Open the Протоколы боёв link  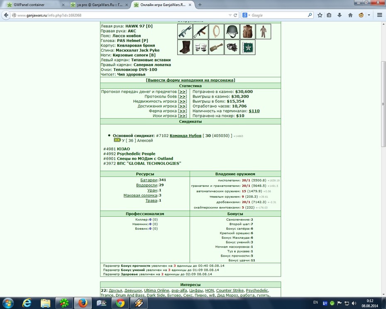point(182,96)
